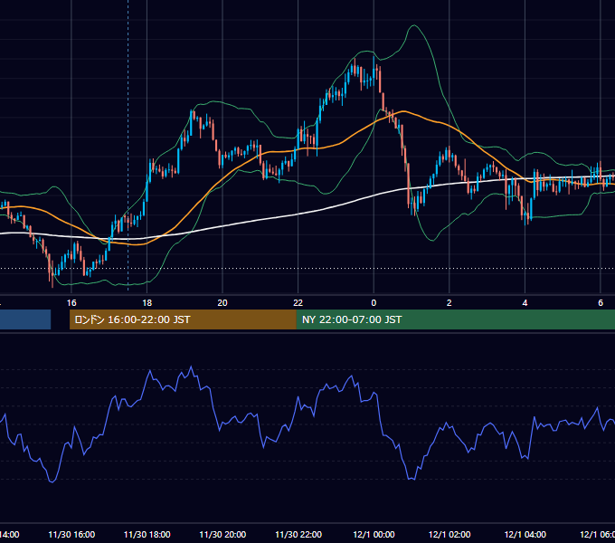Click the NY 22:00-07:00 JST session bar
Viewport: 615px width, 543px height.
(x=455, y=319)
